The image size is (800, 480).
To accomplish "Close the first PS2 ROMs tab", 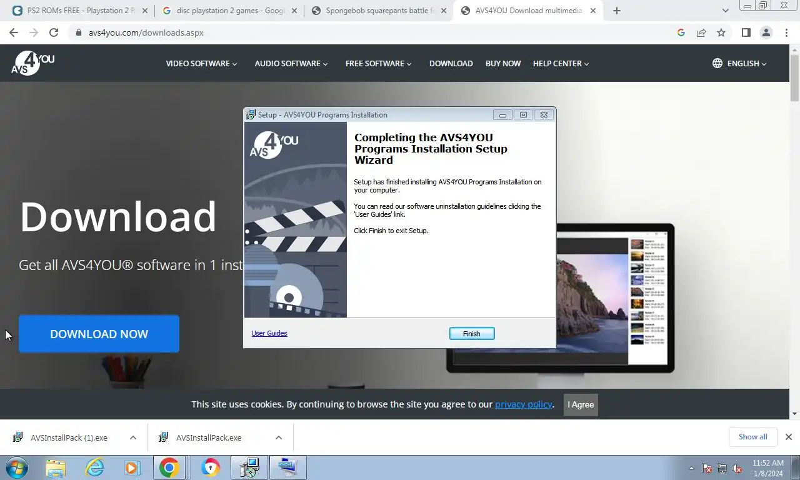I will point(145,11).
